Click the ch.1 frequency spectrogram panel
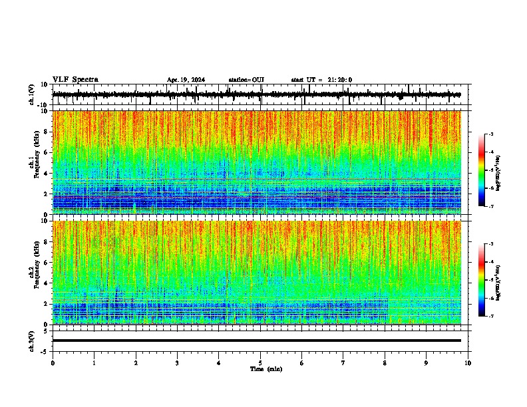Screen dimensions: 527x407 257,162
